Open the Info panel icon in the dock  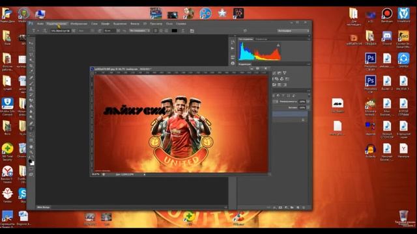[x=233, y=64]
